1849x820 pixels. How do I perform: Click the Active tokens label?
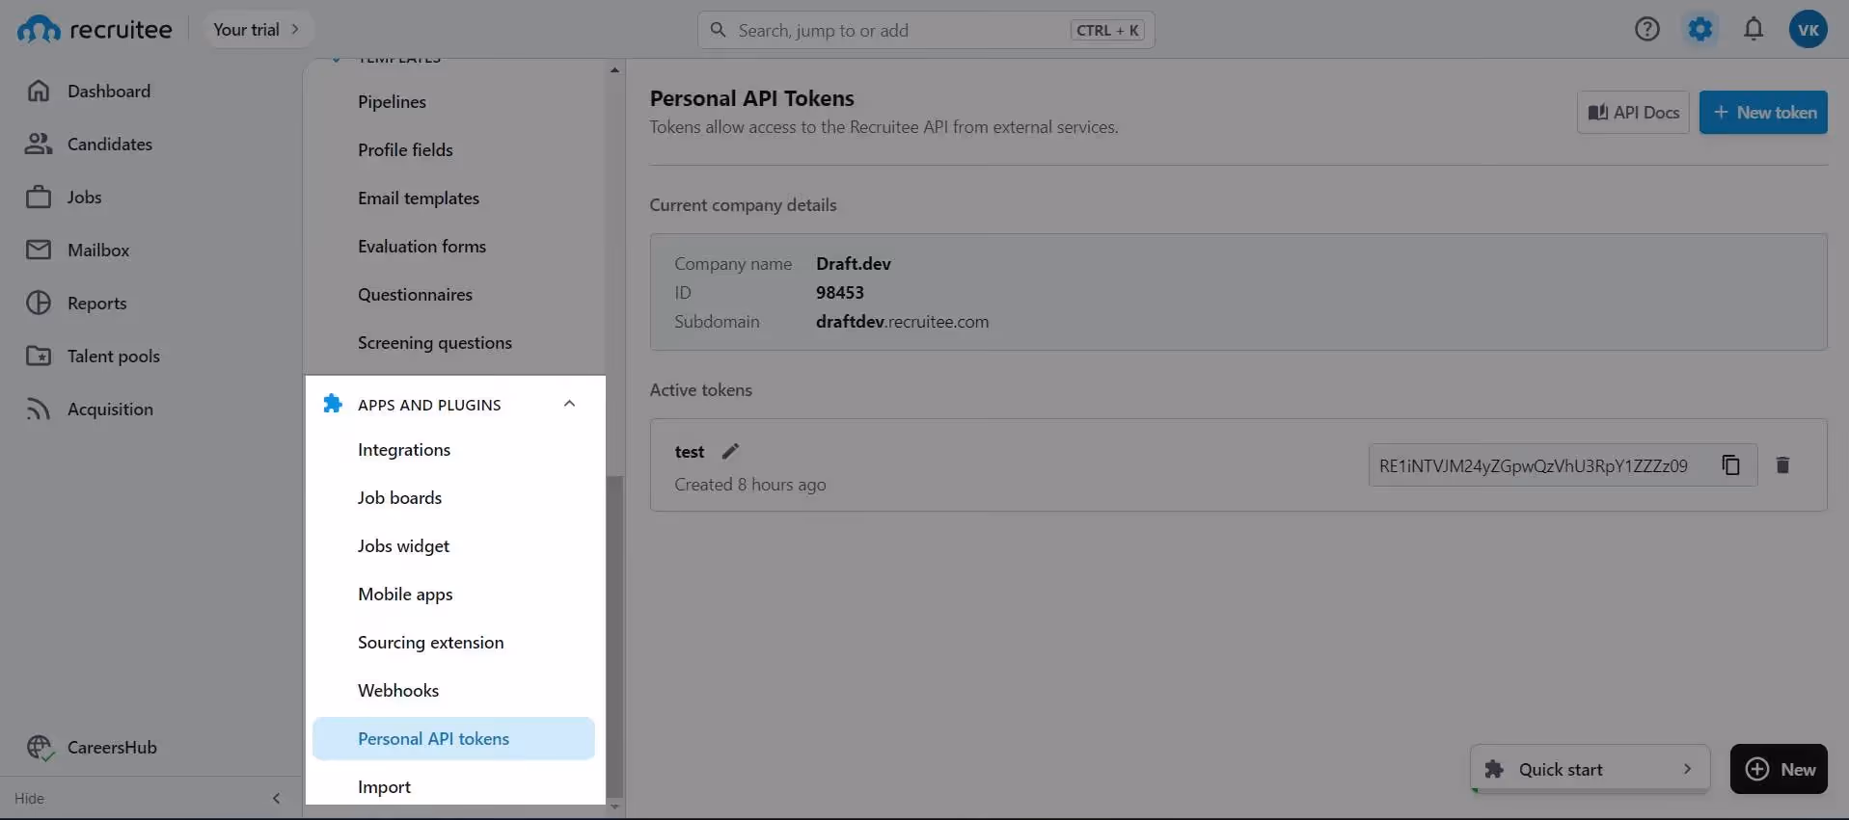point(701,389)
